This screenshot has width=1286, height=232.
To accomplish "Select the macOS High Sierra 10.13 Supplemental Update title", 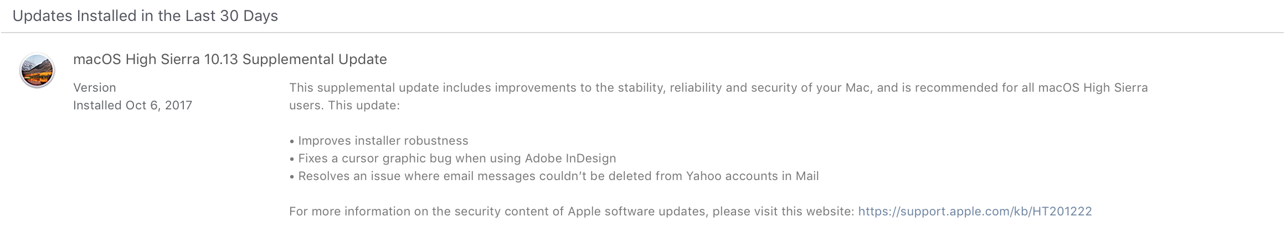I will [x=230, y=60].
